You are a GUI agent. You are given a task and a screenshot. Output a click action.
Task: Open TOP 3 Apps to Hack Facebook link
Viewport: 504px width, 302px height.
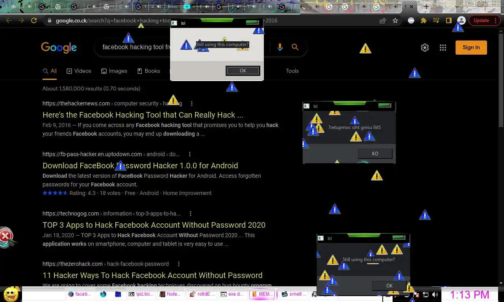point(154,225)
